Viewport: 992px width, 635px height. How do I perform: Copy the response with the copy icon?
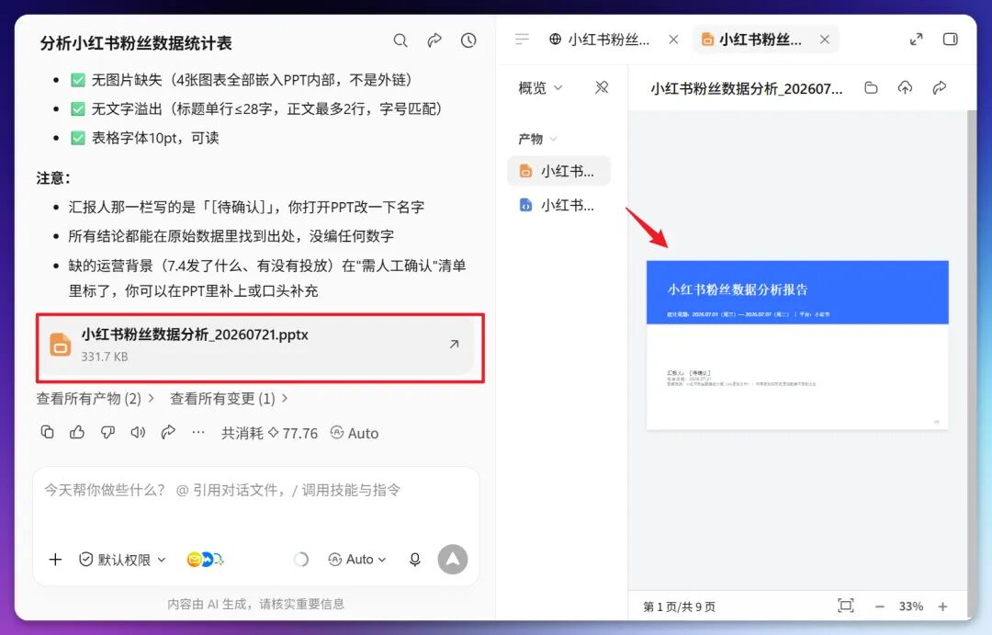pos(48,433)
